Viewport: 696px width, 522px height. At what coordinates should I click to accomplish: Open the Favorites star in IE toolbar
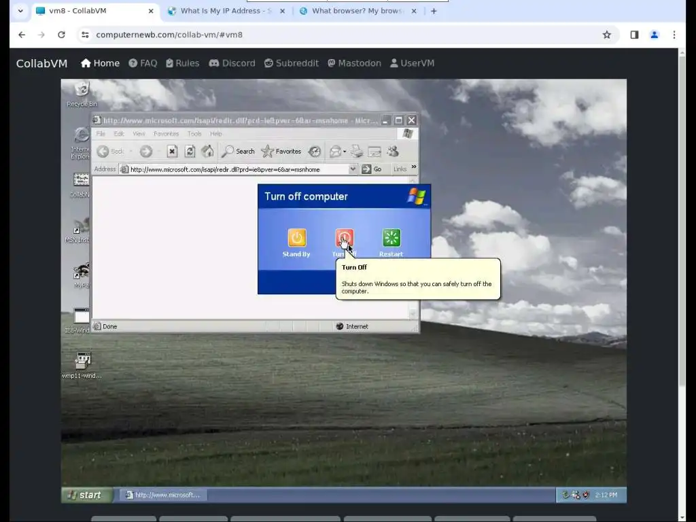pyautogui.click(x=281, y=152)
